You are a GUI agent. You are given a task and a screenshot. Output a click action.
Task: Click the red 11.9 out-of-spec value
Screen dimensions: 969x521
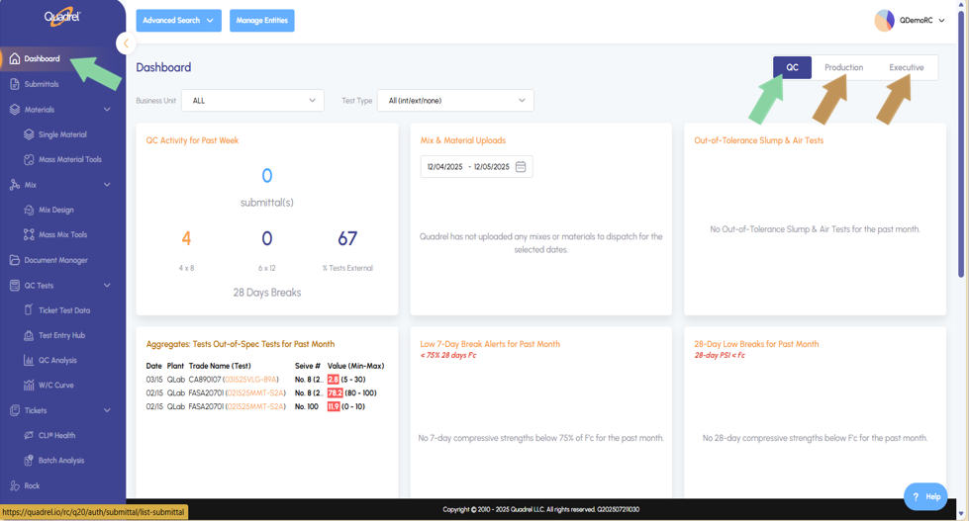(x=334, y=406)
